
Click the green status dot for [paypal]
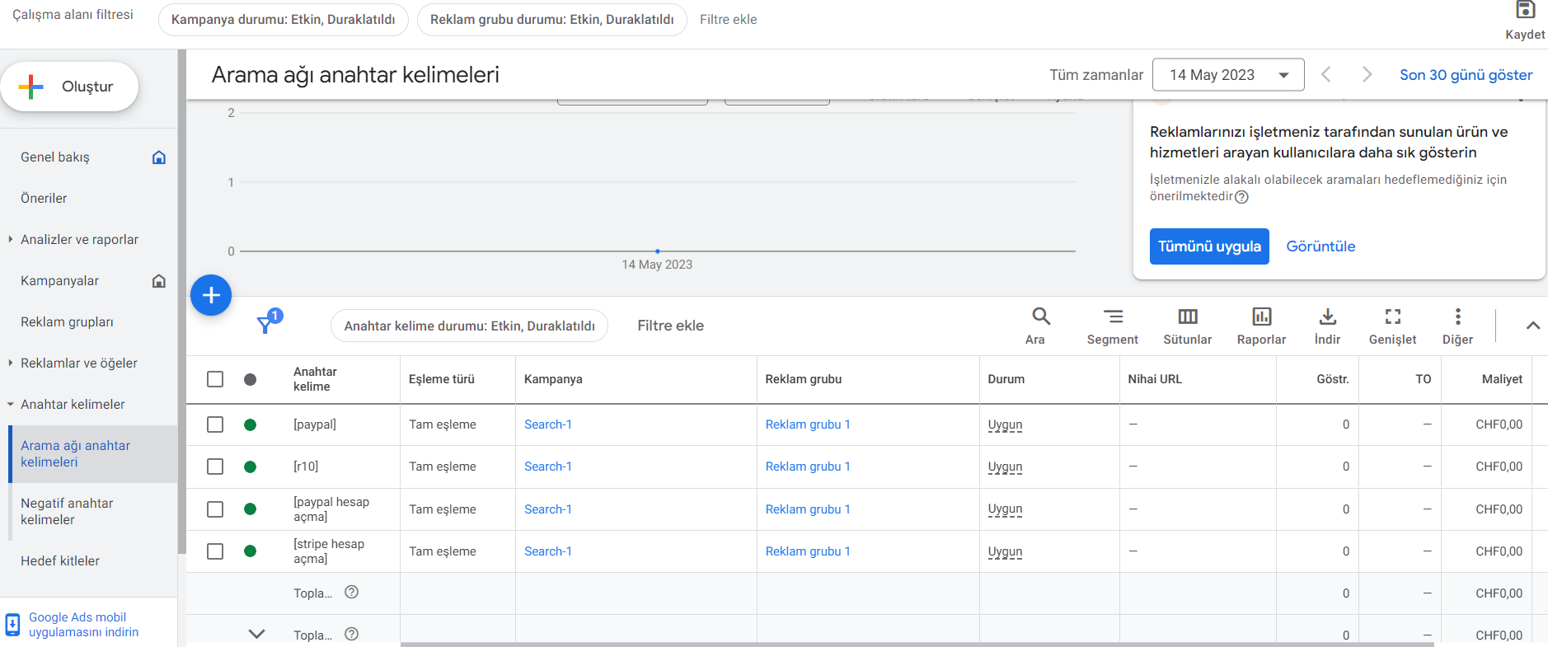[250, 424]
